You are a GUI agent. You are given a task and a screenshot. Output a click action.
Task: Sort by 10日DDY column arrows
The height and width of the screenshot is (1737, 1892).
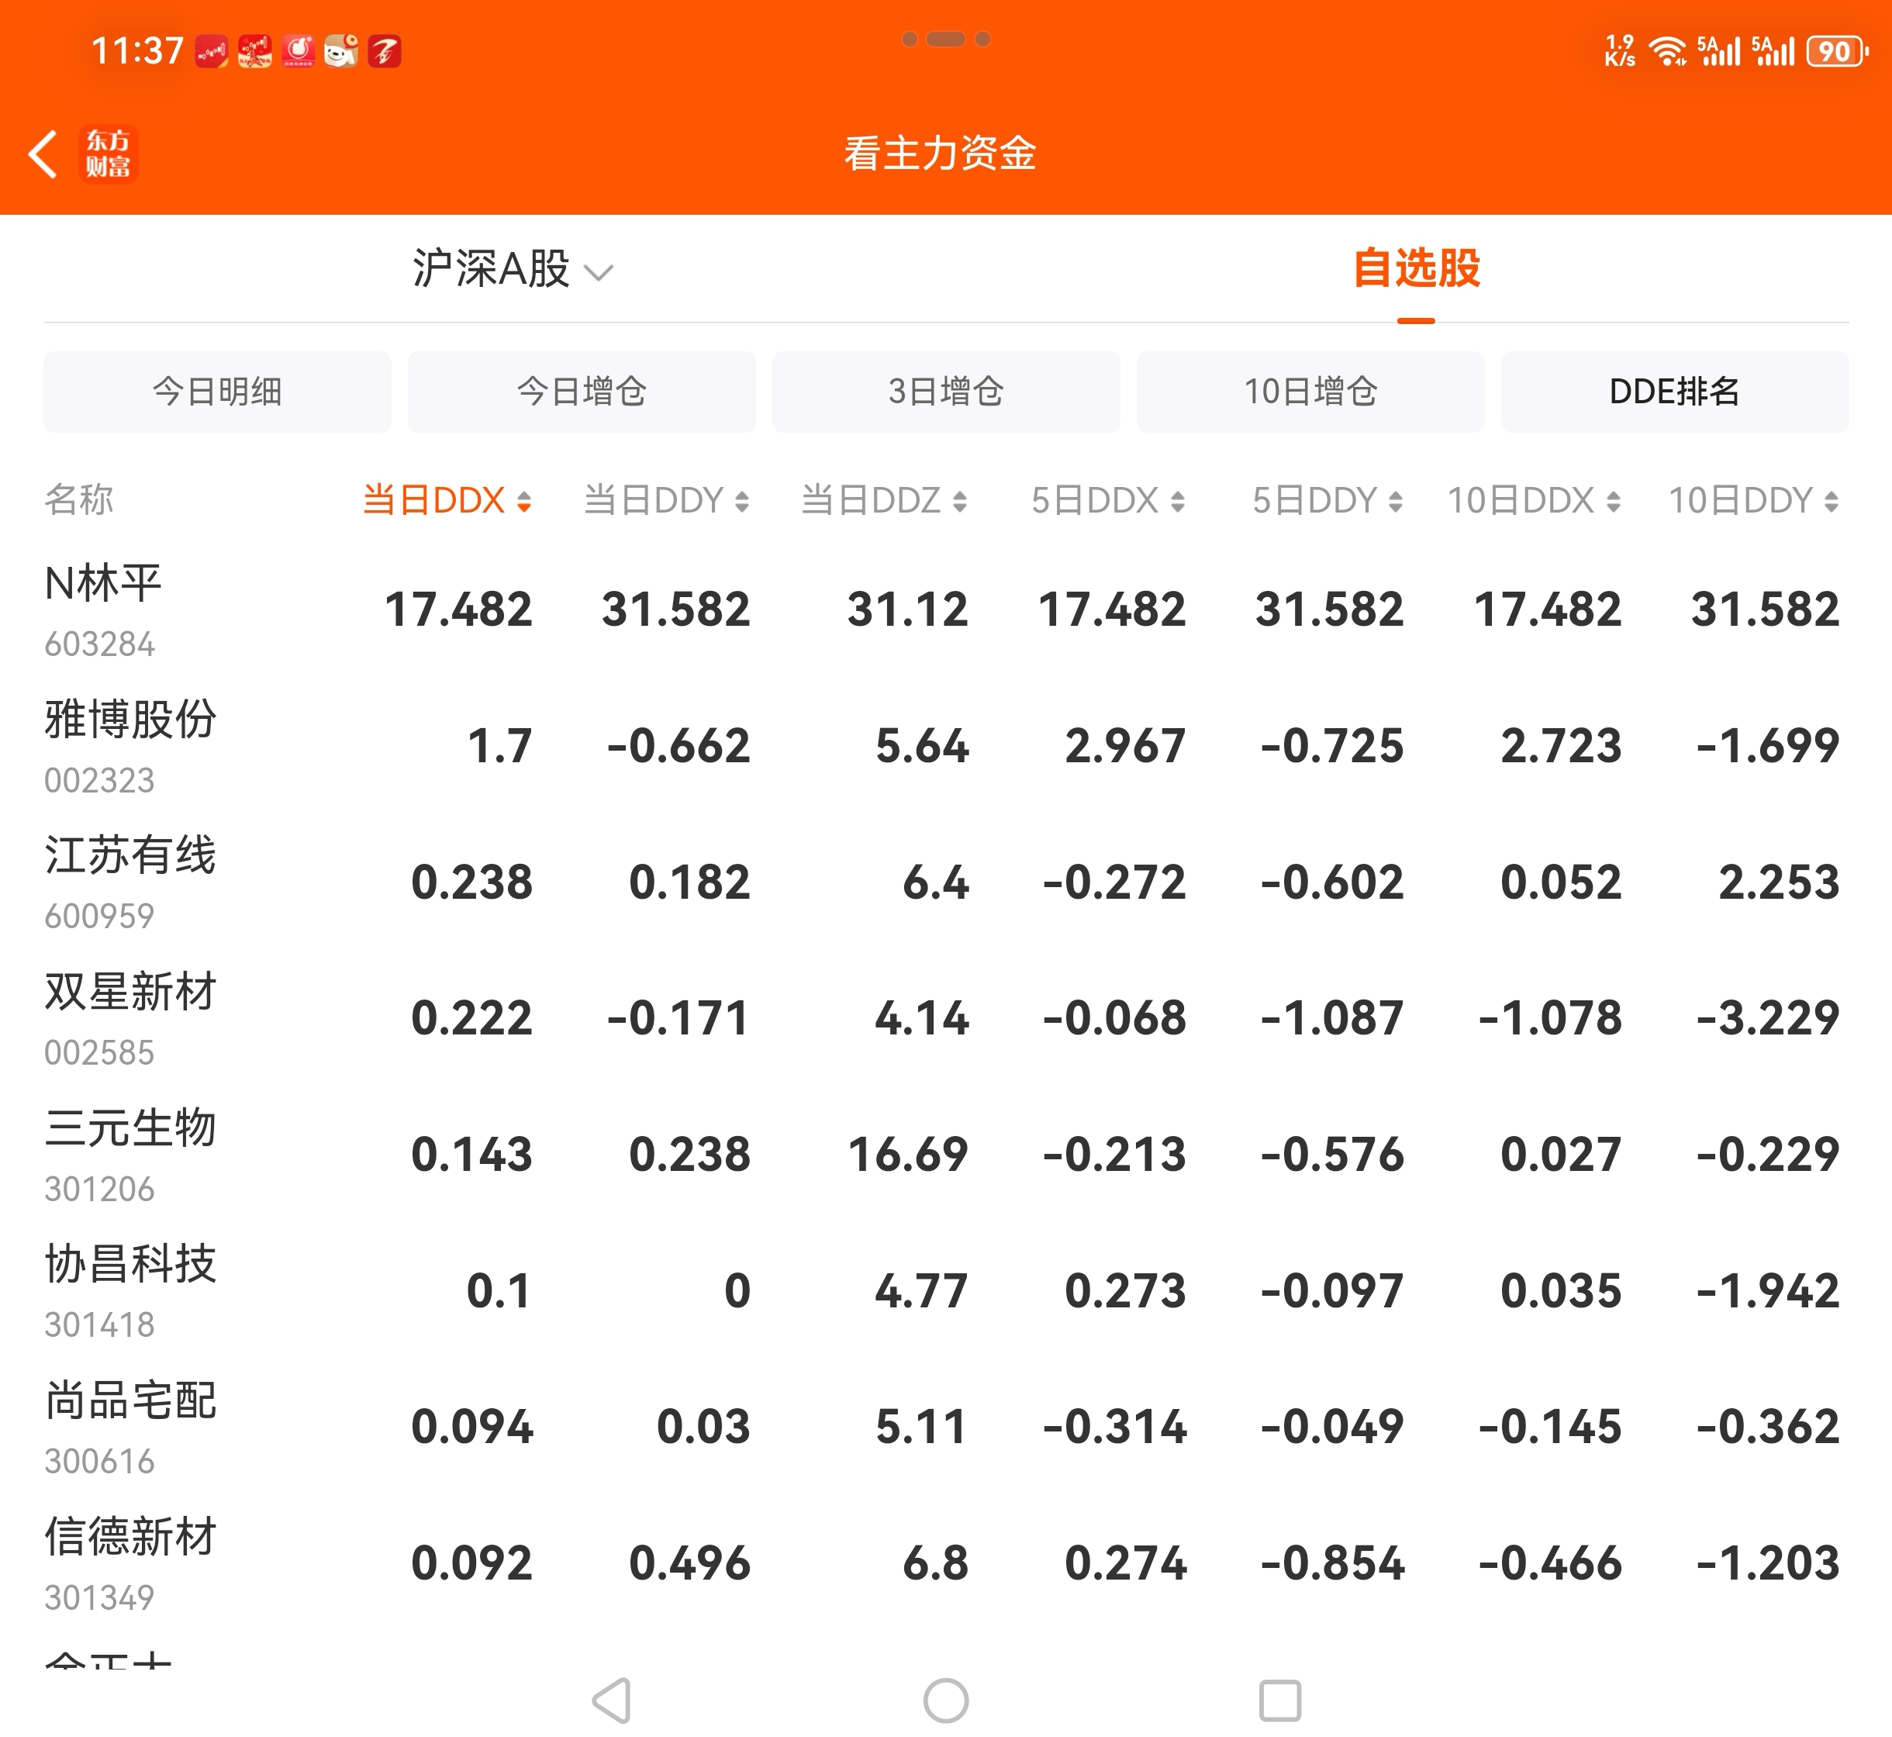click(x=1831, y=501)
